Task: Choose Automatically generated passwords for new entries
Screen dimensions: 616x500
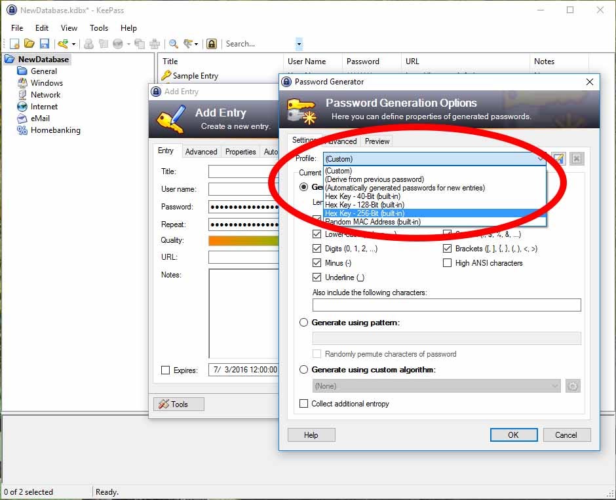Action: click(434, 188)
